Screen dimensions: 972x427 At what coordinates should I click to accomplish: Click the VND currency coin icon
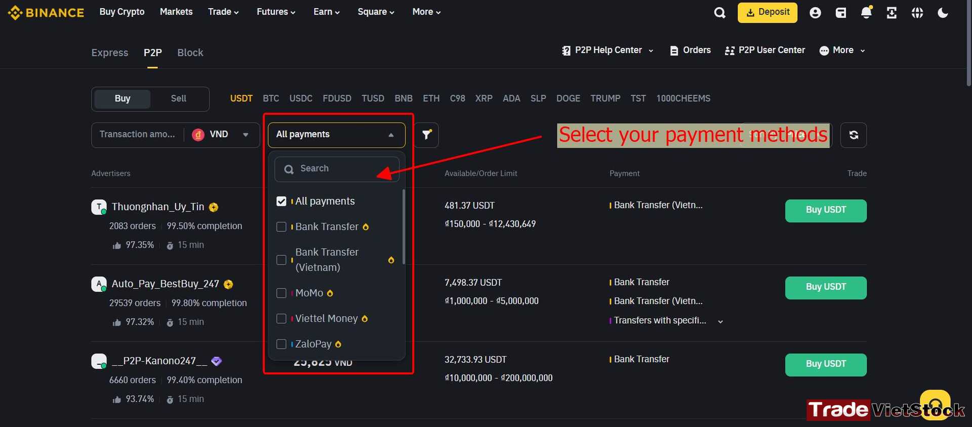pyautogui.click(x=198, y=135)
